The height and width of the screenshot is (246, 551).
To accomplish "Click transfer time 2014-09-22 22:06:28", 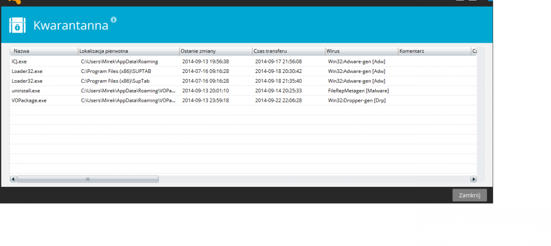I will point(278,100).
